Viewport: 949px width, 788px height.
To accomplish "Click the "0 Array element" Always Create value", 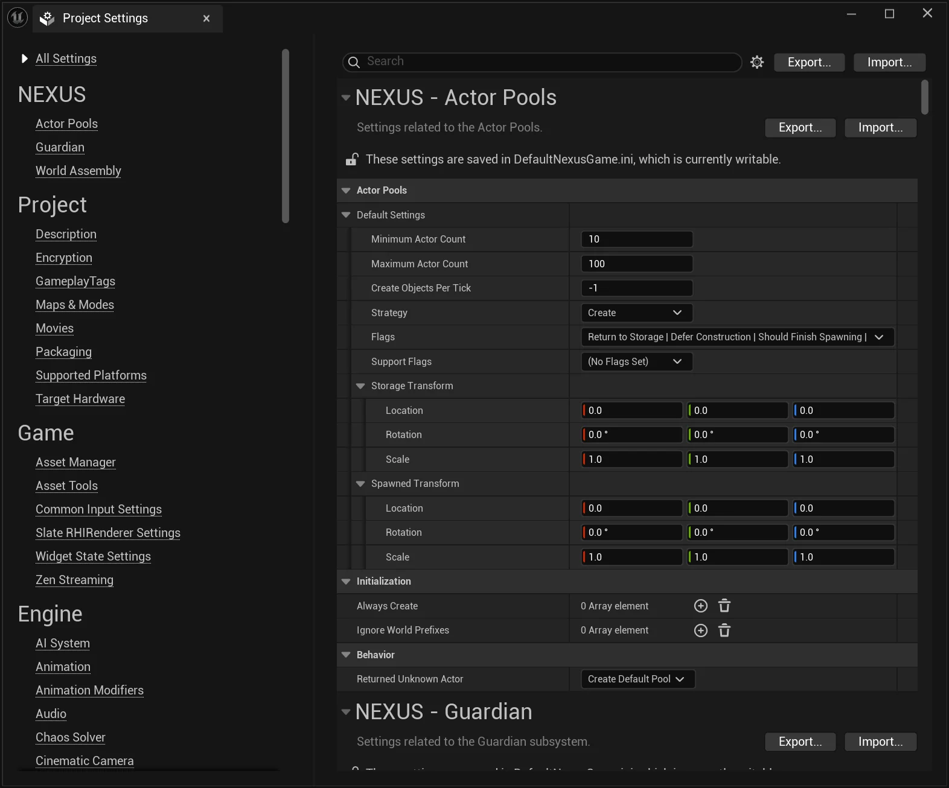I will 615,606.
